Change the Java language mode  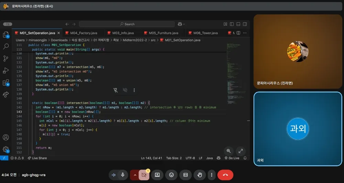pyautogui.click(x=209, y=158)
